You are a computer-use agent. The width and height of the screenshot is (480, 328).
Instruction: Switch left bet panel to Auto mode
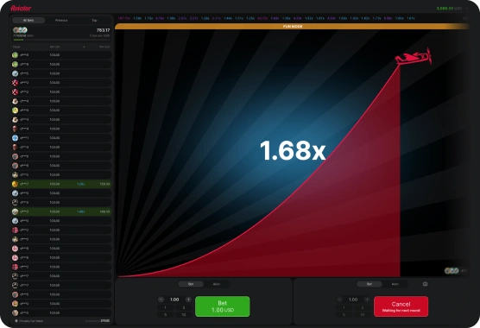[217, 284]
